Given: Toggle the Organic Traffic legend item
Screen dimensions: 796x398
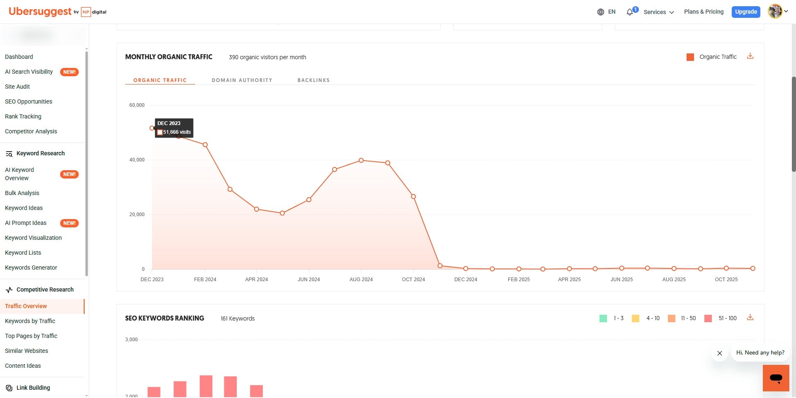Looking at the screenshot, I should coord(718,57).
